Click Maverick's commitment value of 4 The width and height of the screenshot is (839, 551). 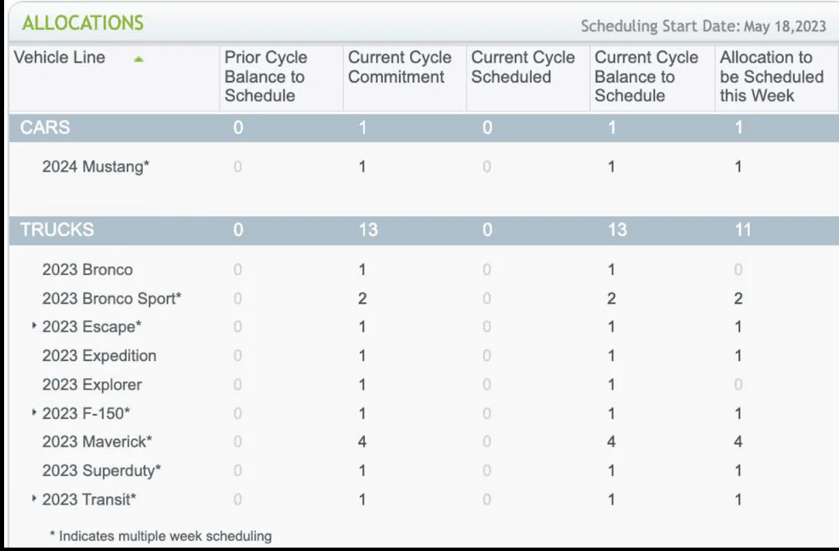point(362,442)
